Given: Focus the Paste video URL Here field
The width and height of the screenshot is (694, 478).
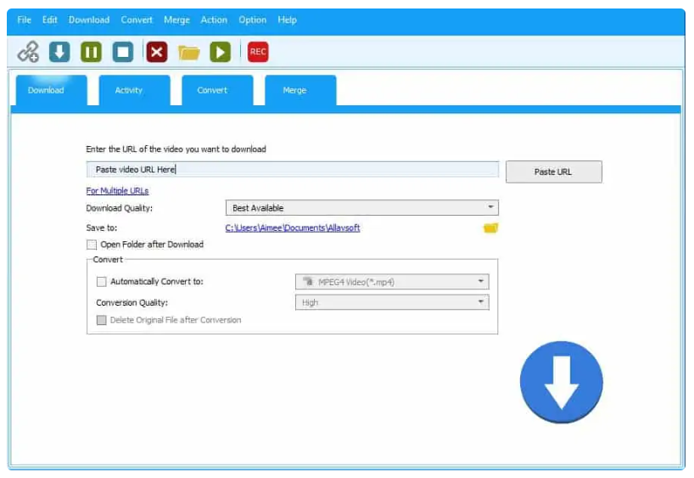Looking at the screenshot, I should click(x=293, y=169).
